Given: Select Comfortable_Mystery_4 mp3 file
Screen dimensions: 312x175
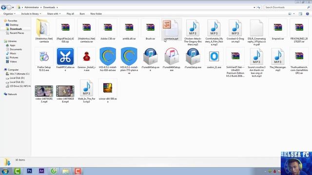Looking at the screenshot, I should pos(214,33).
